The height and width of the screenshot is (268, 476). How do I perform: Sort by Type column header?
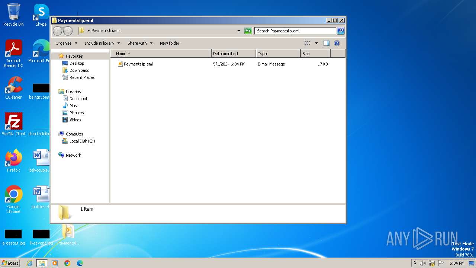pos(278,54)
